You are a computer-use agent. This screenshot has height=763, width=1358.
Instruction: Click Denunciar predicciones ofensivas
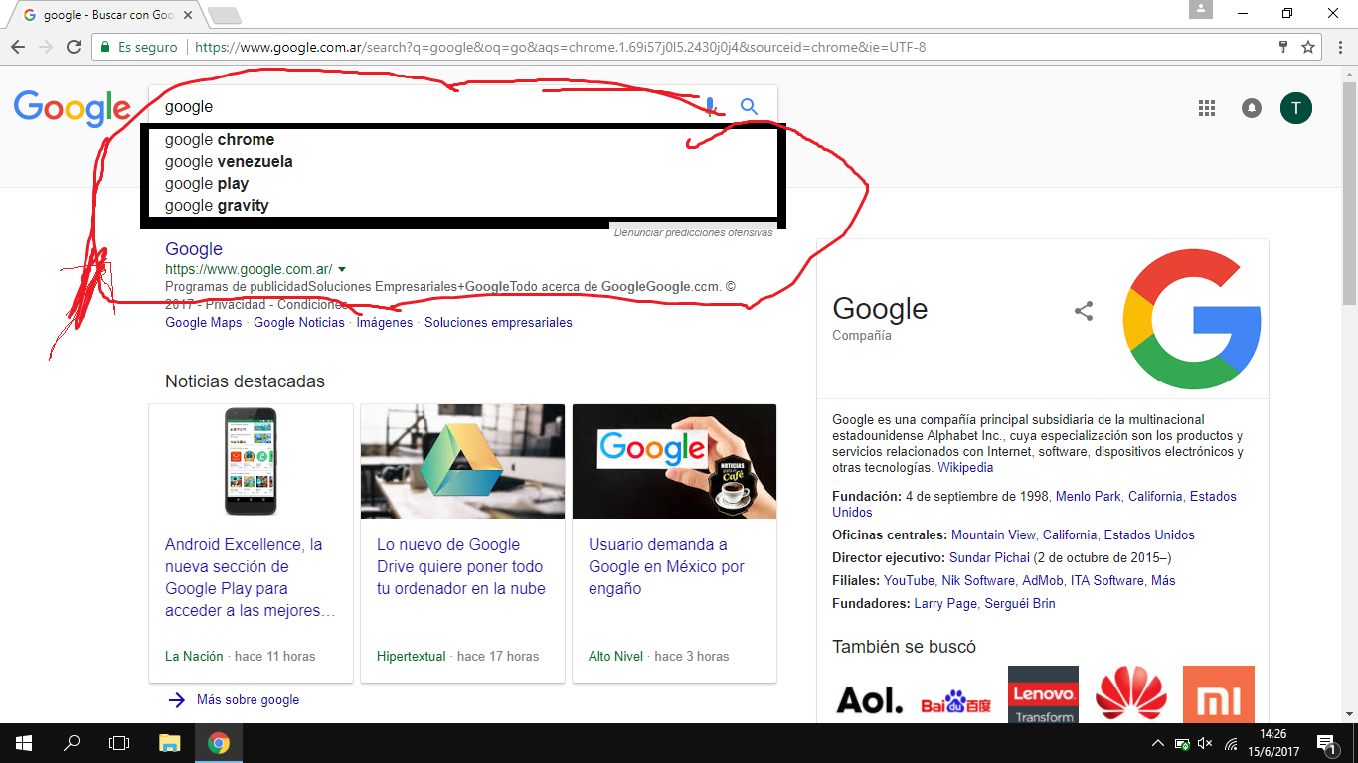[x=693, y=232]
